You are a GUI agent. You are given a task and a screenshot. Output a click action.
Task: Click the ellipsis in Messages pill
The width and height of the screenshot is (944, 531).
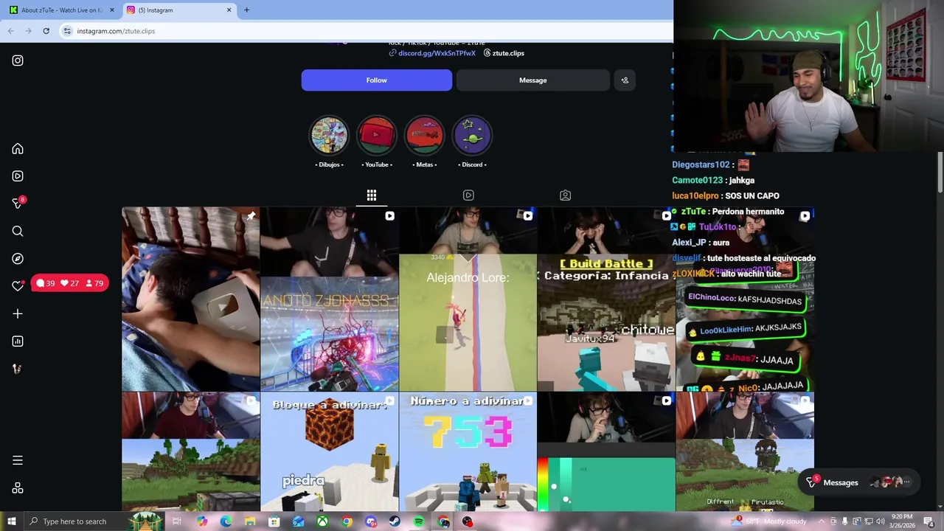click(x=906, y=482)
